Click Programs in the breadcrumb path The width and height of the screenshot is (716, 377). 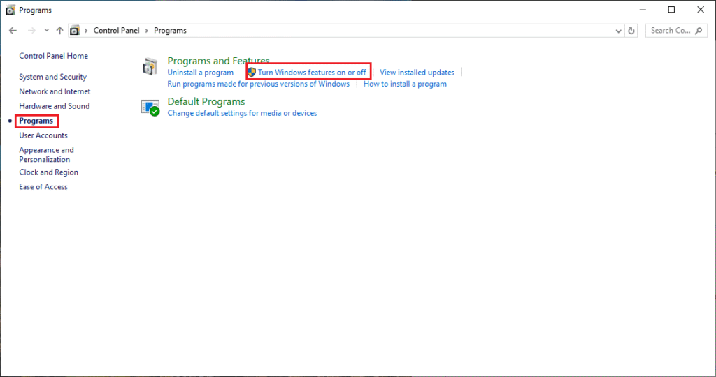pyautogui.click(x=170, y=31)
